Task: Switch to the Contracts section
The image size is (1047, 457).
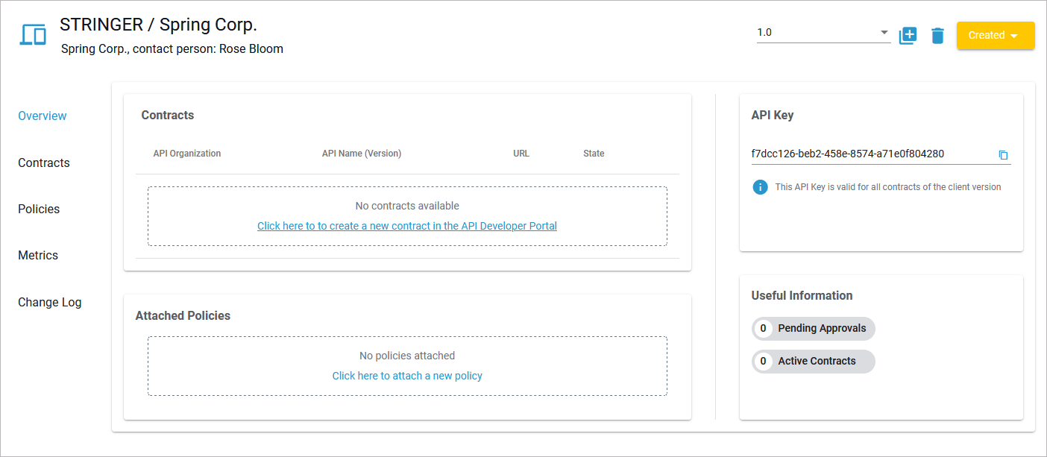Action: point(43,163)
